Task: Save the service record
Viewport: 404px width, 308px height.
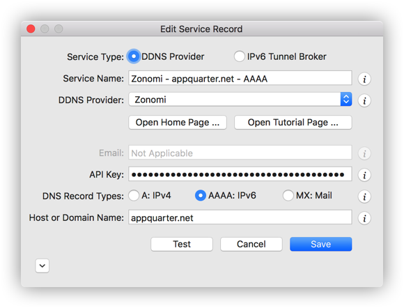Action: [x=321, y=244]
